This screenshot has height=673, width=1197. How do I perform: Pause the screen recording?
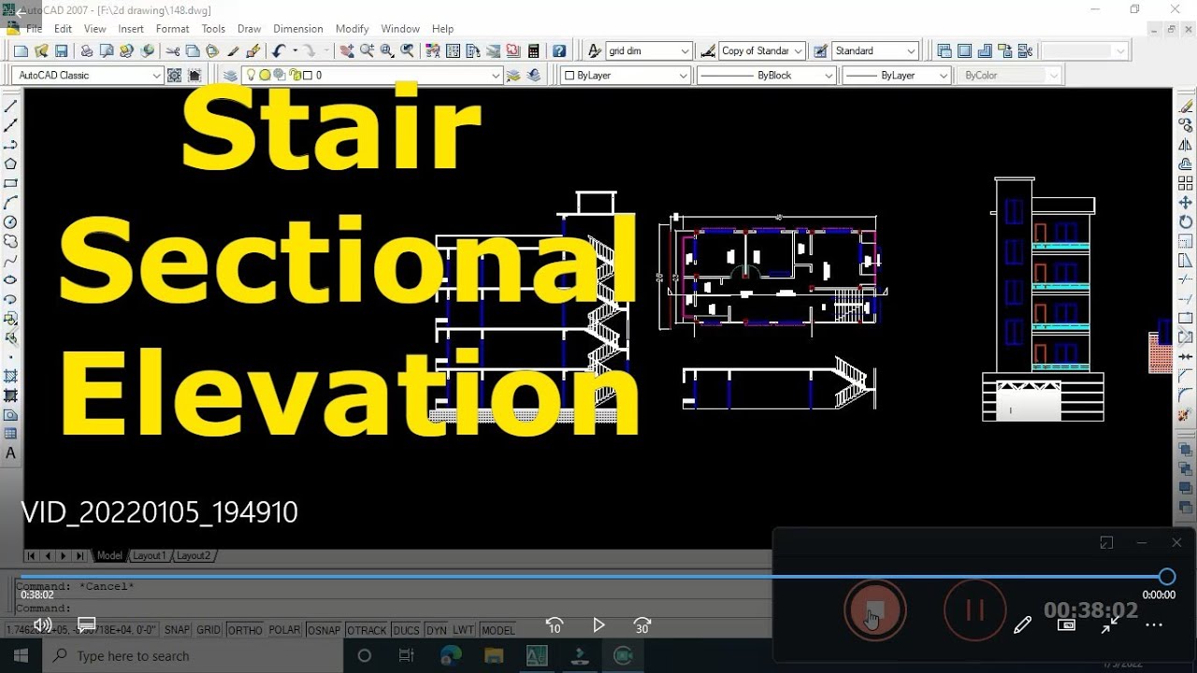pos(975,610)
